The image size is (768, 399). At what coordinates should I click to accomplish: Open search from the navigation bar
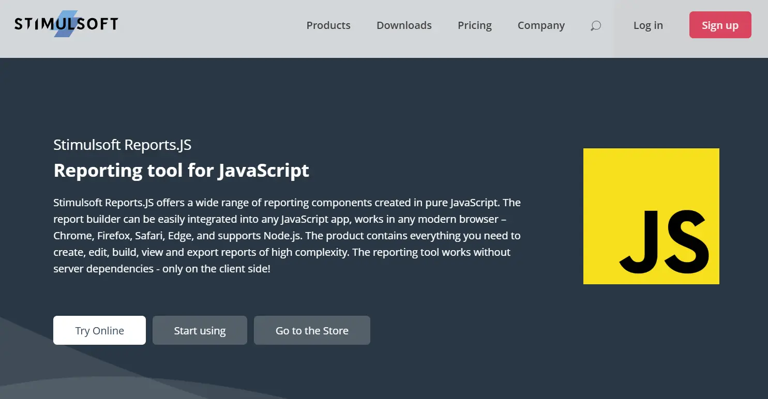point(595,25)
